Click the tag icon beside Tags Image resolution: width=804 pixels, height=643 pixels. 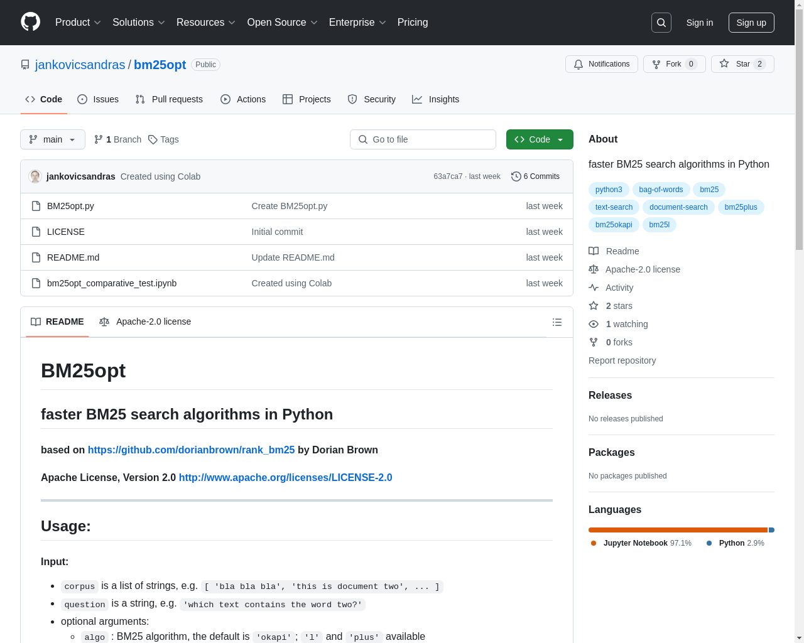pyautogui.click(x=153, y=139)
